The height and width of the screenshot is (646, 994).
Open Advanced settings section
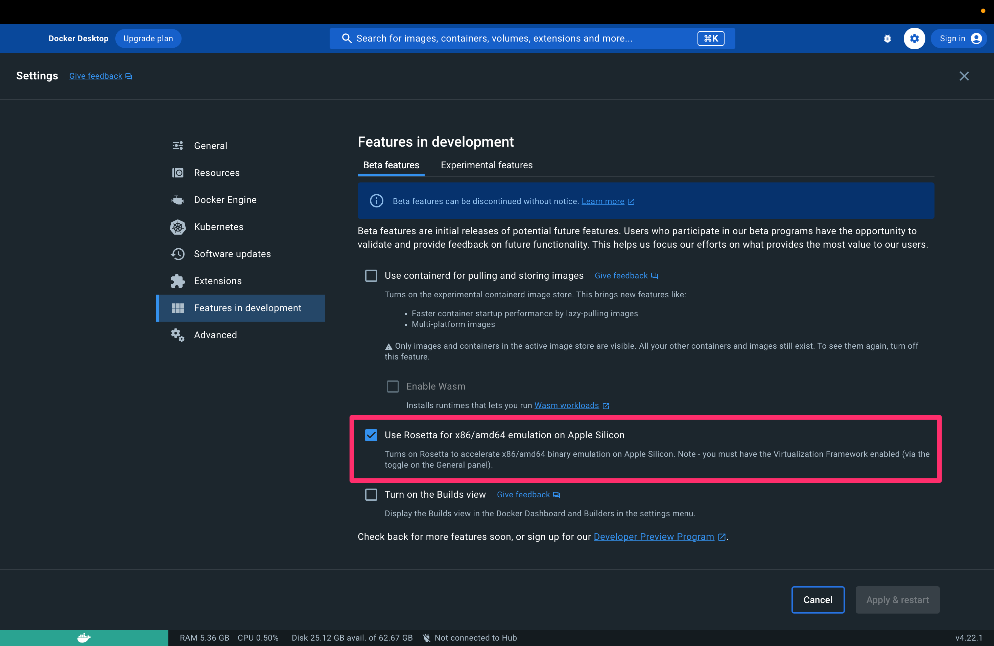point(215,335)
